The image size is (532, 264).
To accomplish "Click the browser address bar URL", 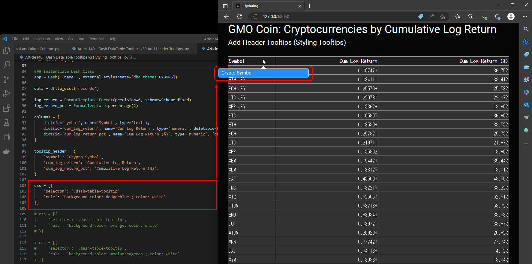I will coord(276,17).
